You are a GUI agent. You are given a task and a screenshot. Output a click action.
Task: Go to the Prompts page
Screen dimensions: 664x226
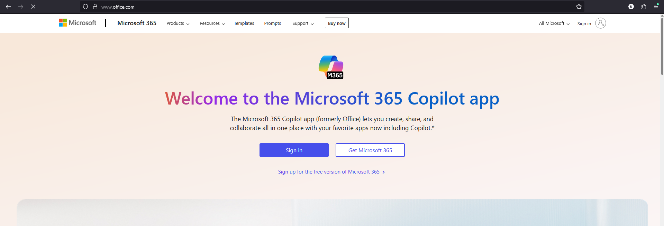[x=273, y=23]
